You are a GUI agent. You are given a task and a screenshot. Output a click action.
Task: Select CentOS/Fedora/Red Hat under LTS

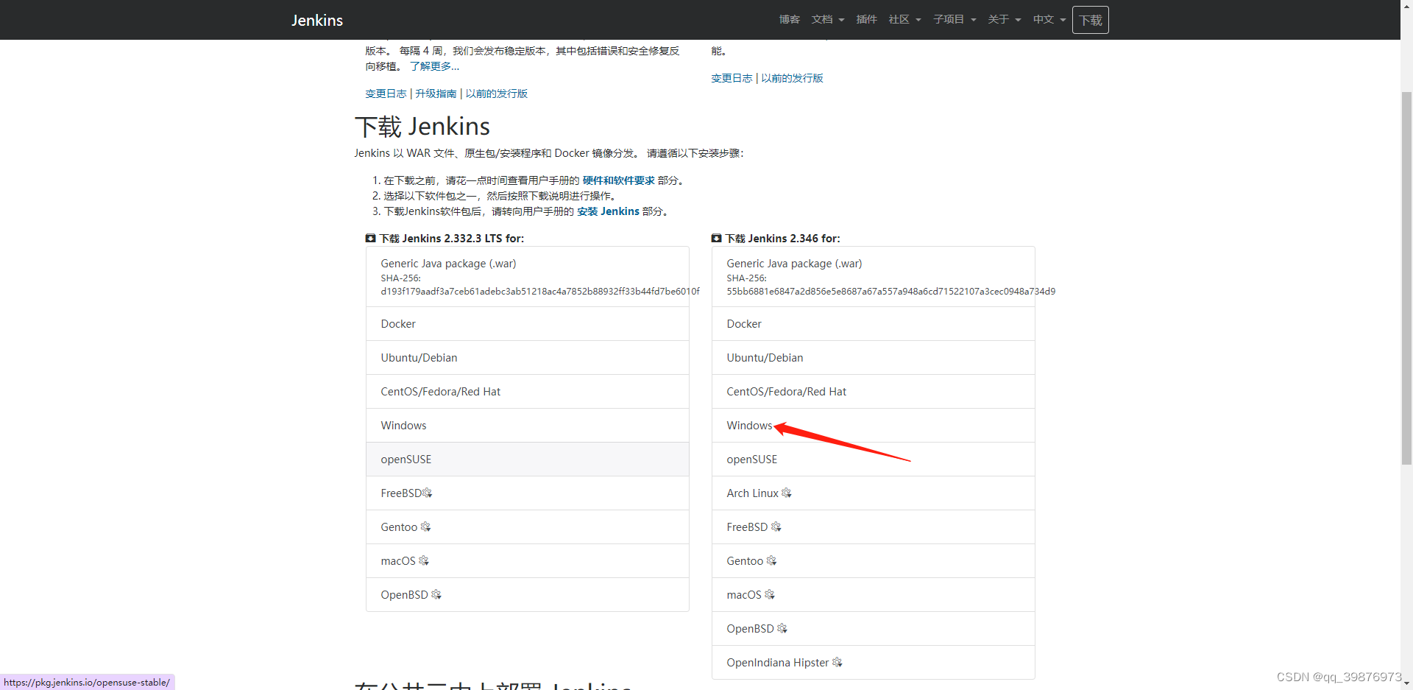(528, 392)
